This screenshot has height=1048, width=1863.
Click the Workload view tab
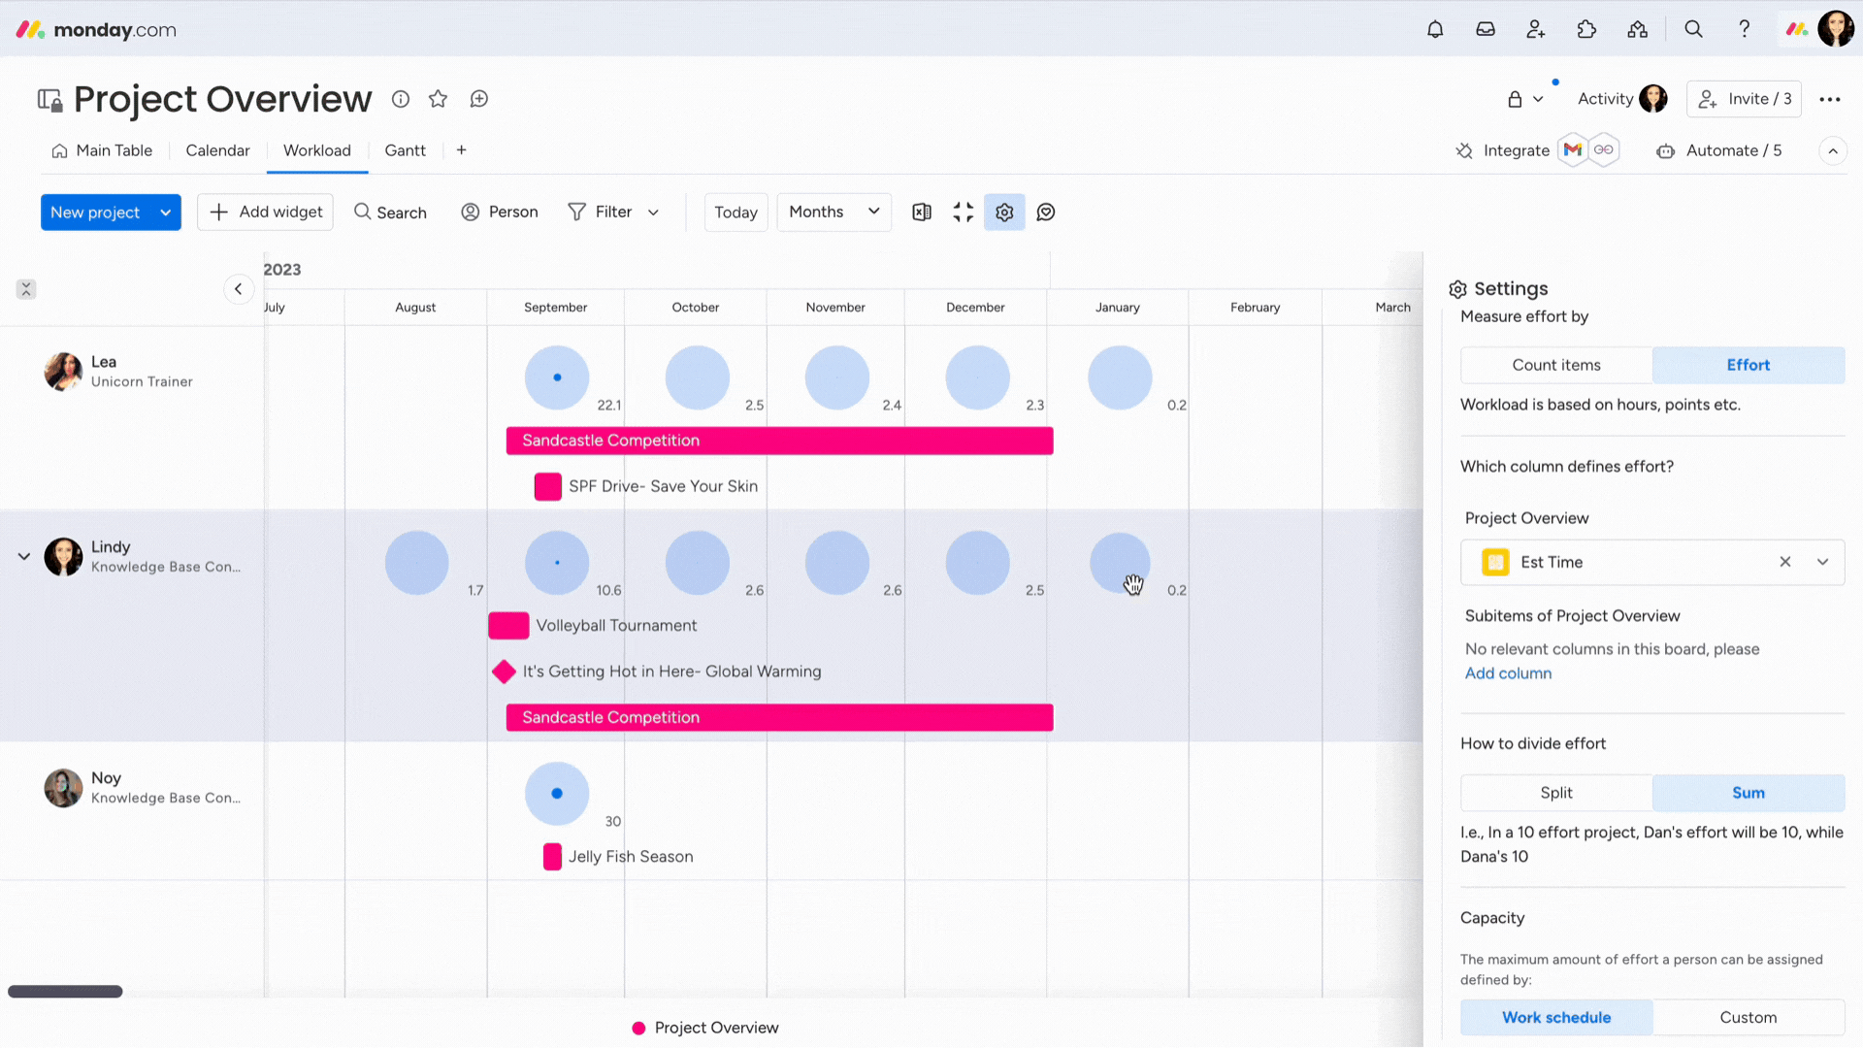click(x=317, y=149)
